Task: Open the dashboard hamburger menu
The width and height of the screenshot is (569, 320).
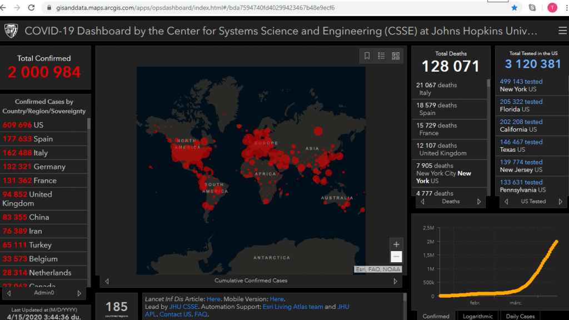Action: [562, 31]
